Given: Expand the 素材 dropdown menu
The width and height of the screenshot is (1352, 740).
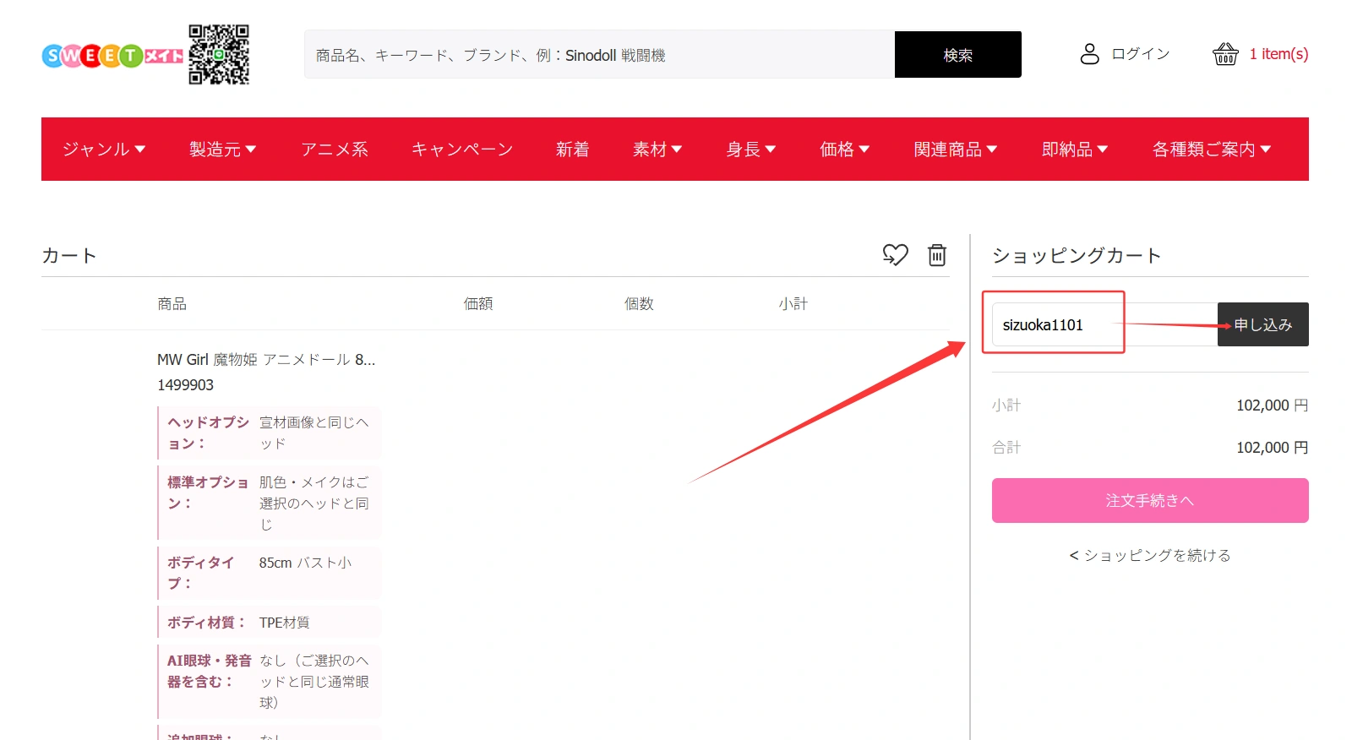Looking at the screenshot, I should (x=657, y=150).
